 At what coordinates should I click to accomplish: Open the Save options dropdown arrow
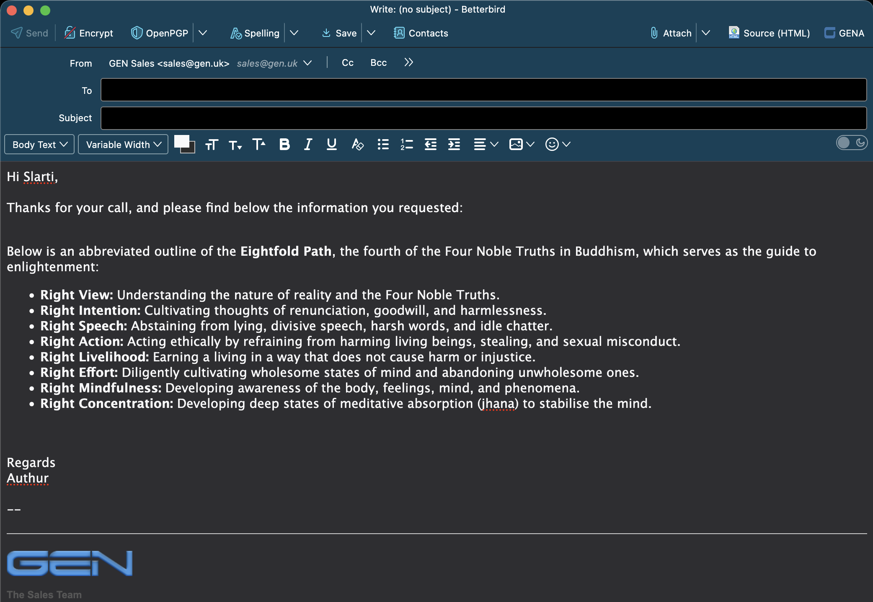point(371,33)
